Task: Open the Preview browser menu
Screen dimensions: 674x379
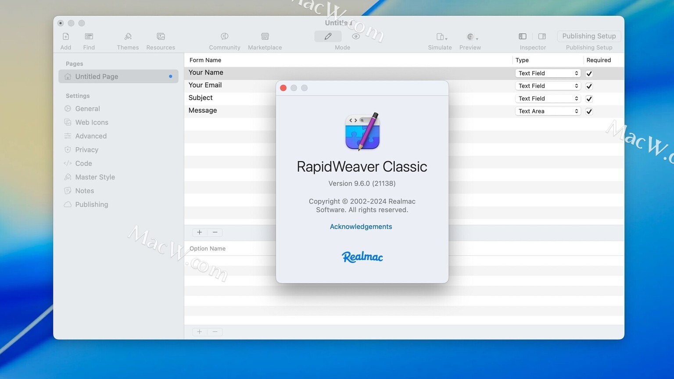Action: click(472, 37)
